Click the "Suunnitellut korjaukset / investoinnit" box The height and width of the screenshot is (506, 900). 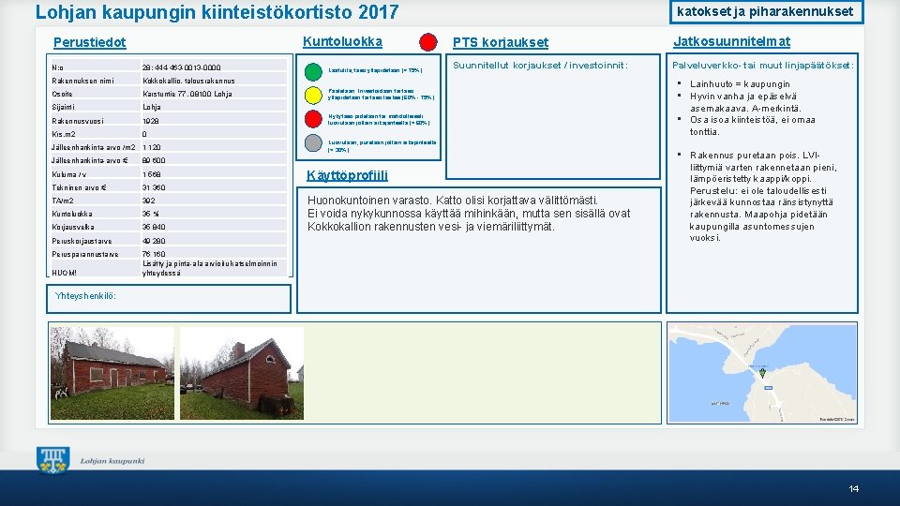[553, 116]
